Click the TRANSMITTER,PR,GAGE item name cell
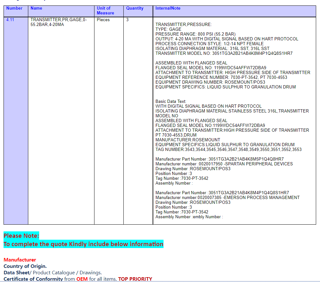 pos(58,22)
